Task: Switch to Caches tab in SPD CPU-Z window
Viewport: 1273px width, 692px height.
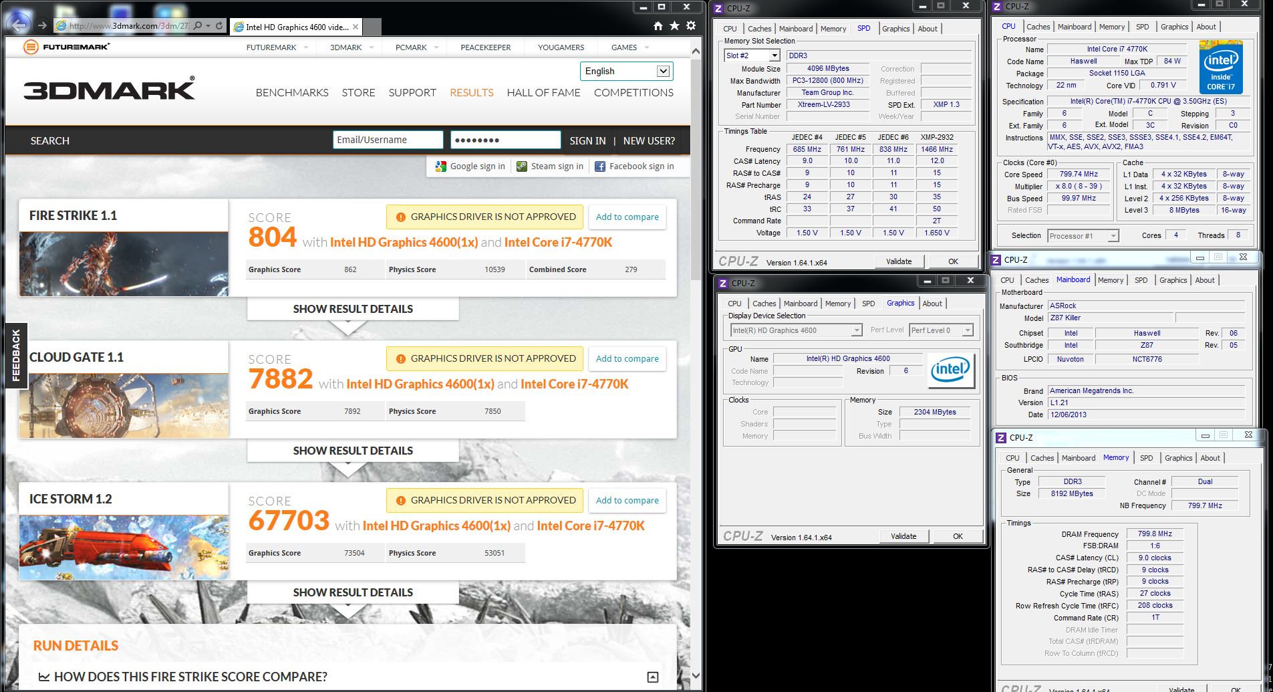Action: [759, 29]
